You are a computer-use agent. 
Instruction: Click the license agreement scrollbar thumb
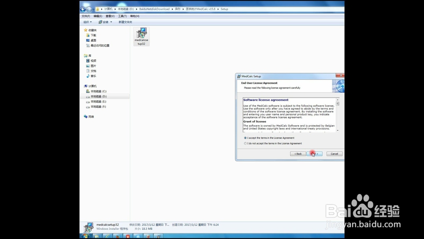tap(338, 104)
